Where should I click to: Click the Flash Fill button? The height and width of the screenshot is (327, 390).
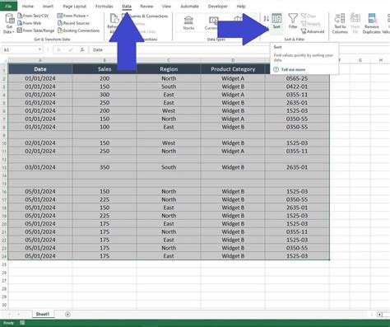pyautogui.click(x=355, y=24)
